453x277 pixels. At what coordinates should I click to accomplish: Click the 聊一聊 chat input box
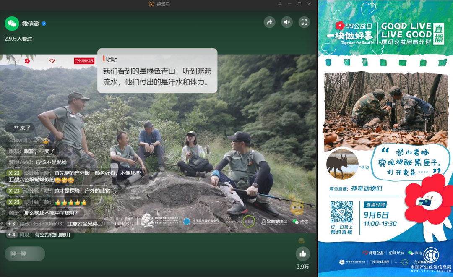pyautogui.click(x=25, y=254)
